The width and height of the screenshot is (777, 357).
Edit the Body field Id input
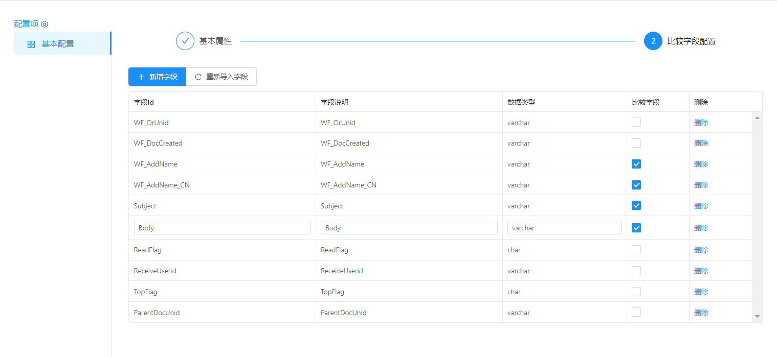(222, 228)
